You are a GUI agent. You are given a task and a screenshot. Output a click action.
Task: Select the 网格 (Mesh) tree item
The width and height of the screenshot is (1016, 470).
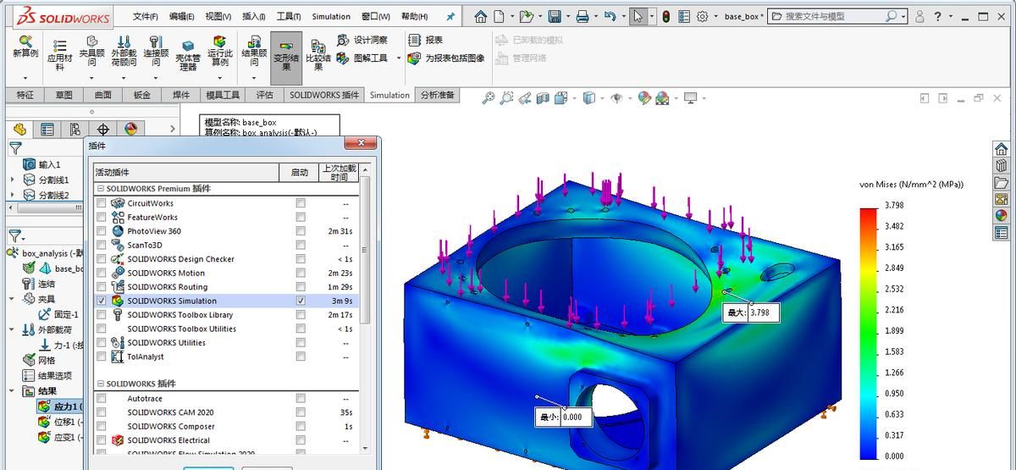39,360
